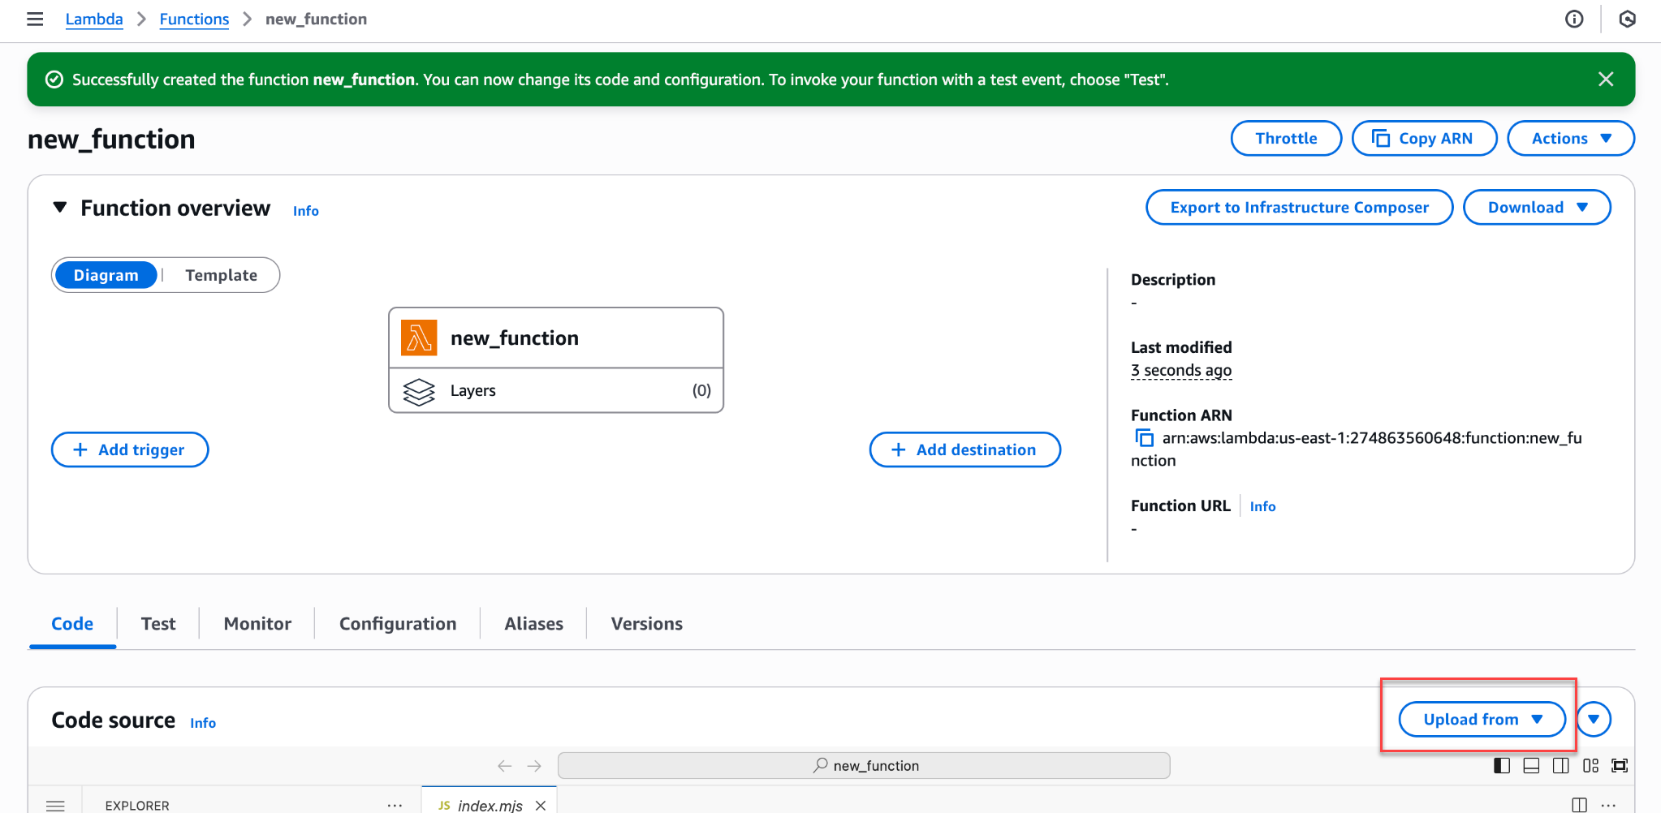Viewport: 1661px width, 813px height.
Task: Toggle the editor secondary sidebar icon
Action: click(x=1560, y=765)
